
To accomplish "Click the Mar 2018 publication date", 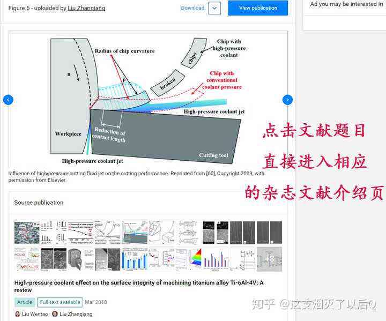I will [96, 302].
